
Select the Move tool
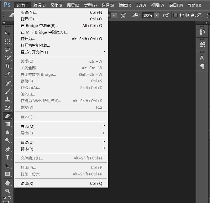(x=8, y=33)
